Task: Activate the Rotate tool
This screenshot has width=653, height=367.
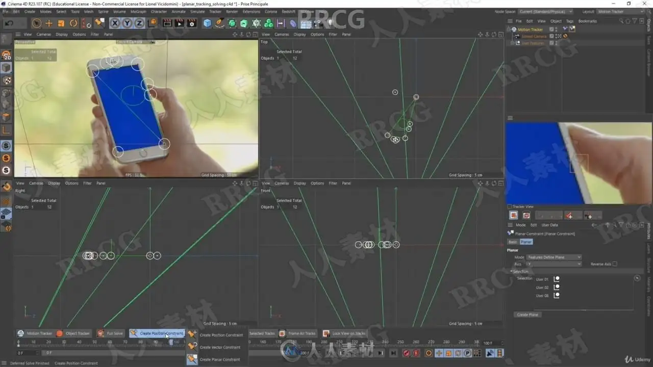Action: [73, 23]
